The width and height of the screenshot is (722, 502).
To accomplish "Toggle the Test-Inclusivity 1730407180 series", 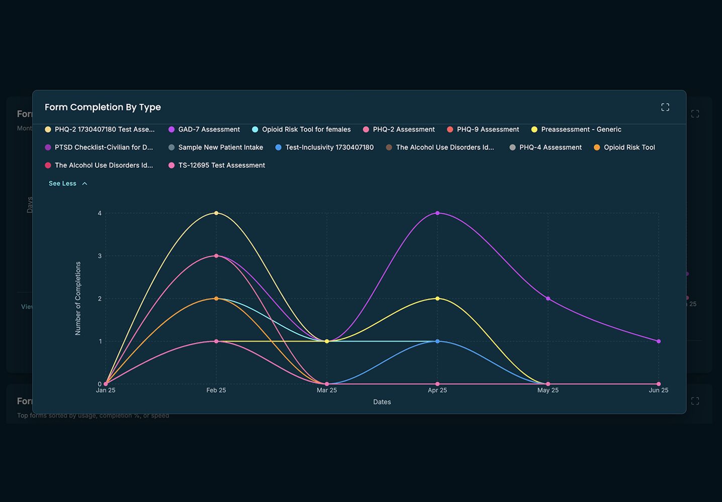I will tap(329, 148).
